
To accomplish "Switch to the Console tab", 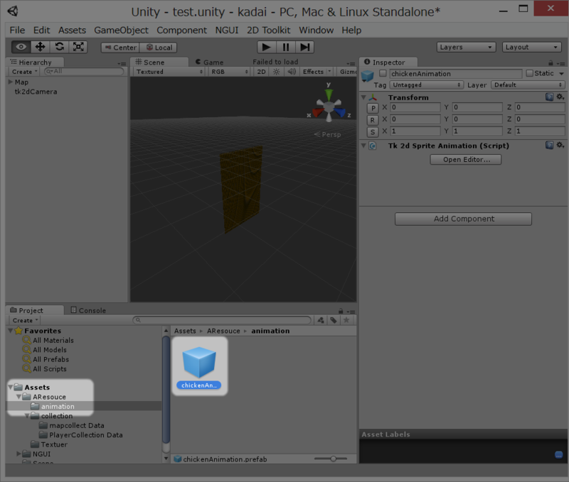I will (88, 310).
